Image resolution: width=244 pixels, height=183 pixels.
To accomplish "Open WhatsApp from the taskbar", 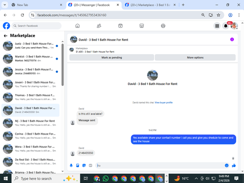I will tap(105, 179).
